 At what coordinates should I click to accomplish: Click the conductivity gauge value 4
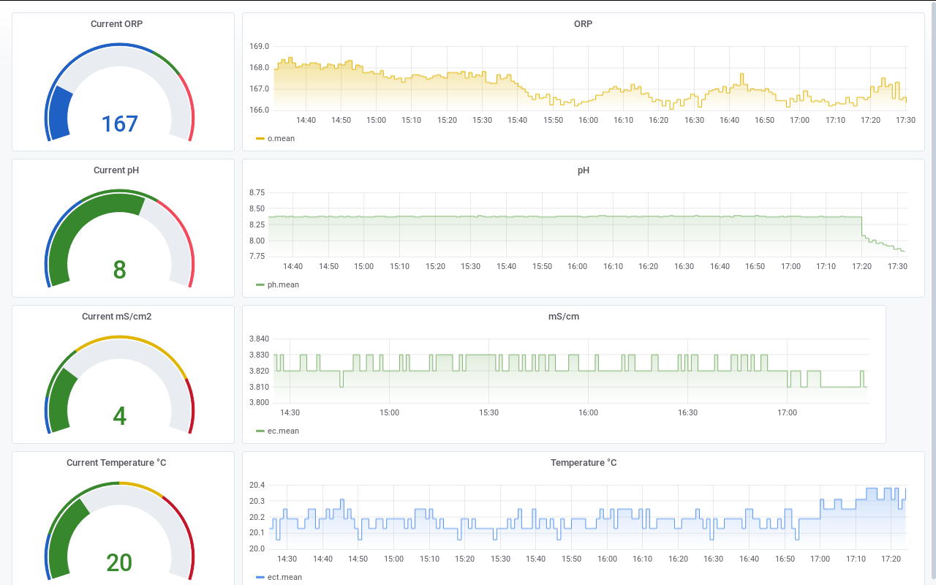[119, 416]
